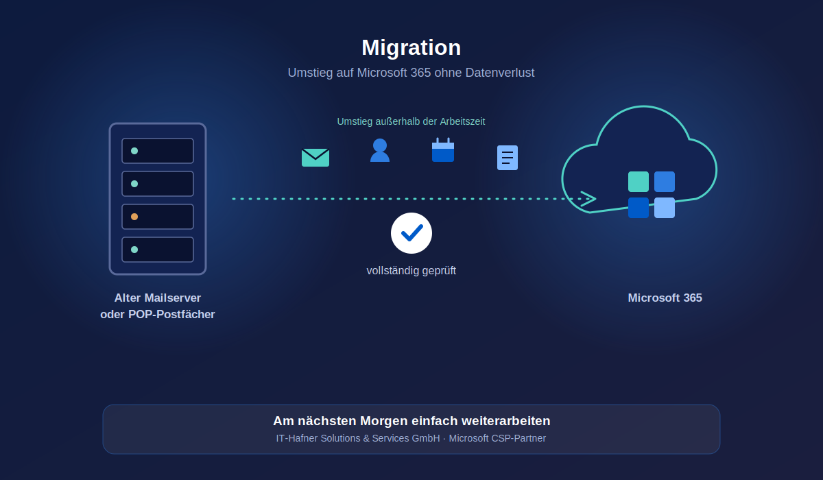This screenshot has width=823, height=480.
Task: Click the old mail server rack icon
Action: pyautogui.click(x=158, y=199)
